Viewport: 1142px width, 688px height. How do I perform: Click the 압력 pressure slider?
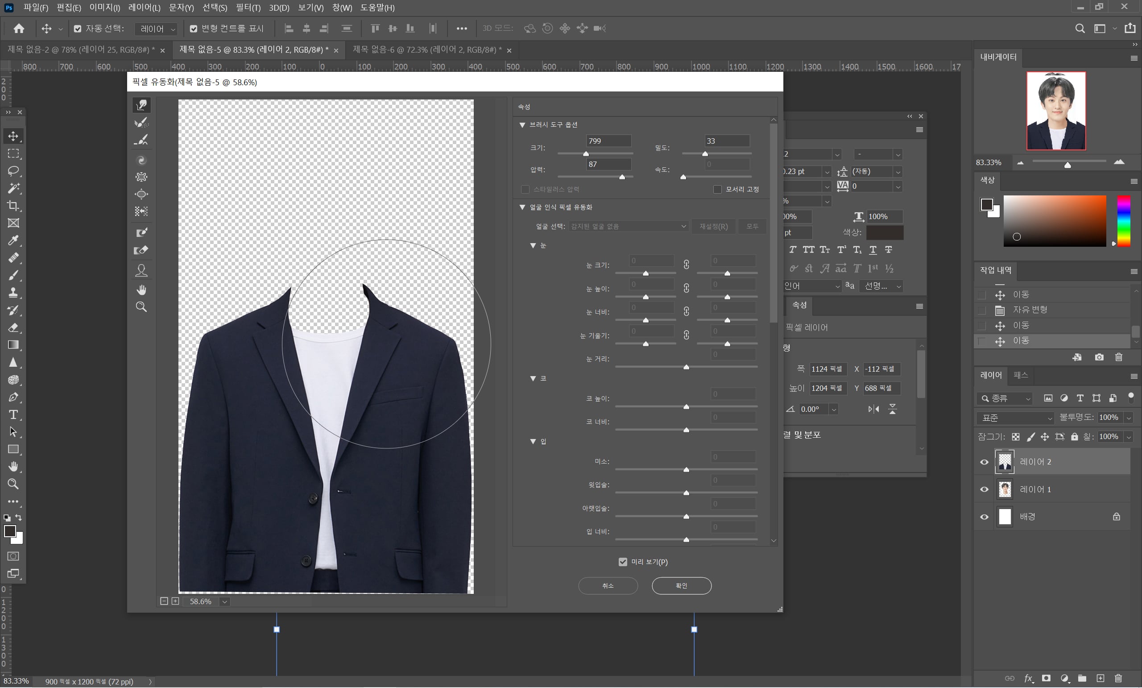pyautogui.click(x=595, y=177)
